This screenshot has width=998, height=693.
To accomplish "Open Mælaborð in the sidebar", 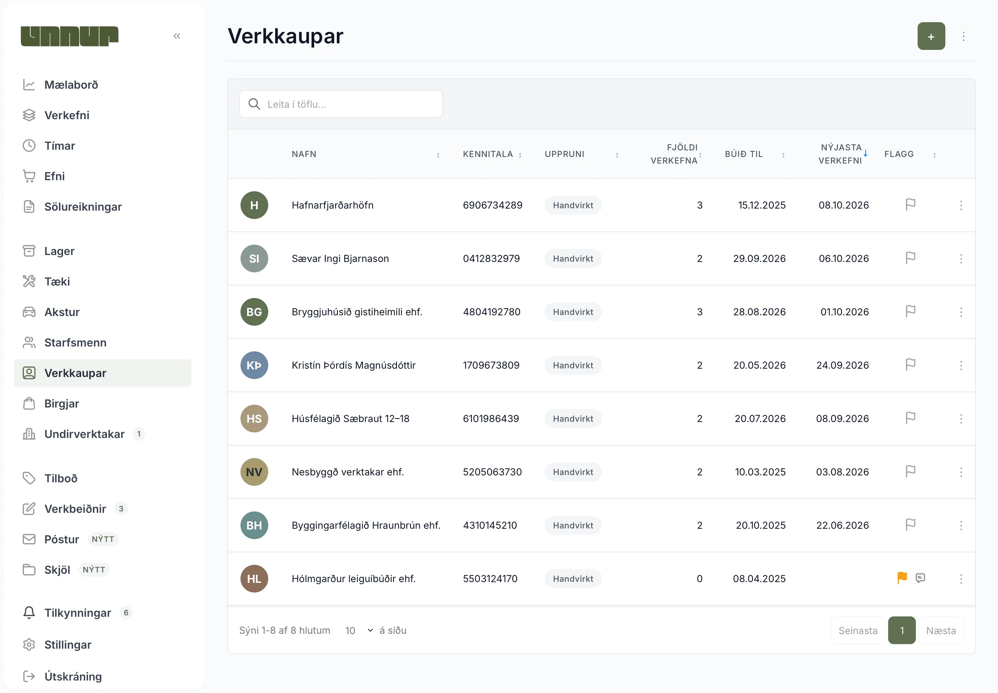I will (103, 85).
